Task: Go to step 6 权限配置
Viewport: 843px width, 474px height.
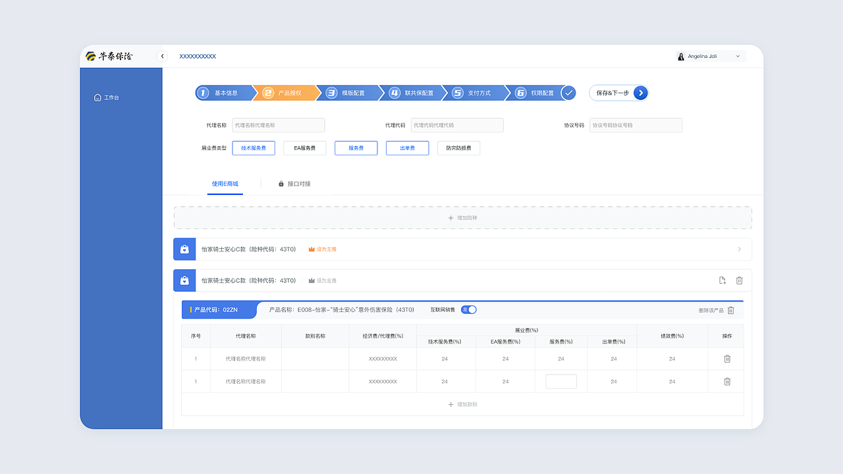Action: [x=536, y=93]
